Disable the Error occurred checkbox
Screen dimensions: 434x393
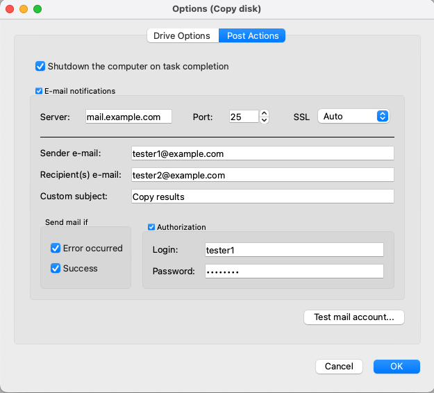coord(56,248)
